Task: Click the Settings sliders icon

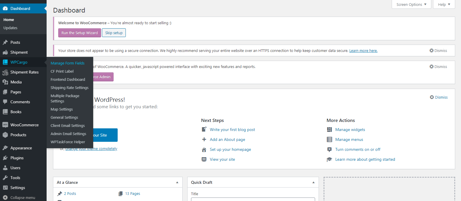Action: (x=5, y=188)
